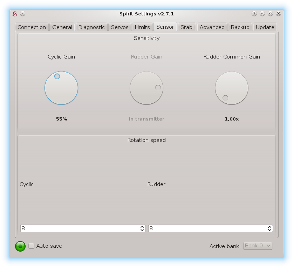Click the Cyclic rotation speed field

point(83,228)
